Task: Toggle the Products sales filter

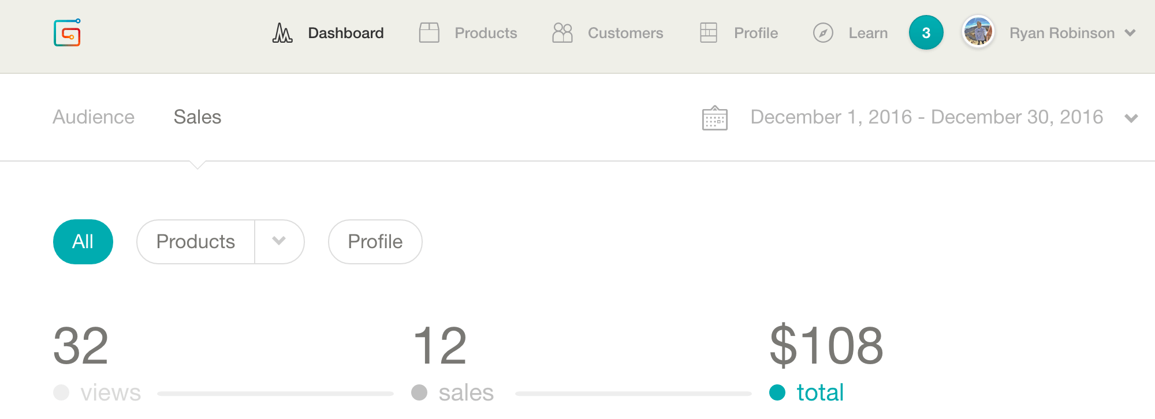Action: click(195, 242)
